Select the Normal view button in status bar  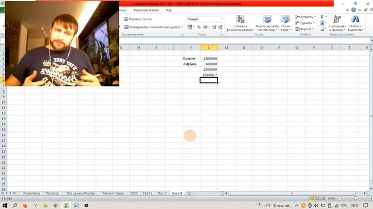(312, 199)
